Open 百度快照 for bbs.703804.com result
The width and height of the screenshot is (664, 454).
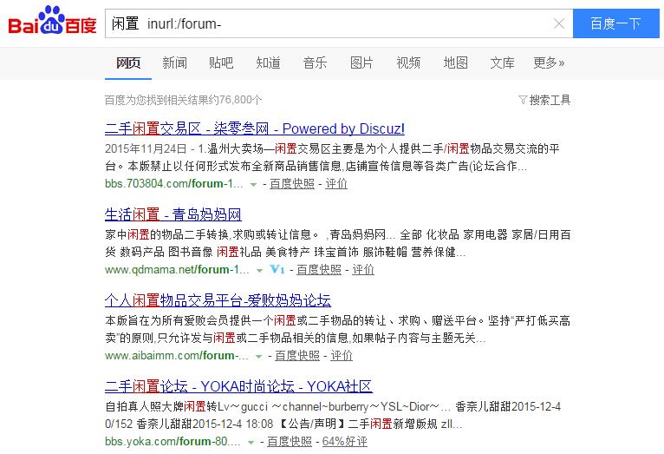292,183
